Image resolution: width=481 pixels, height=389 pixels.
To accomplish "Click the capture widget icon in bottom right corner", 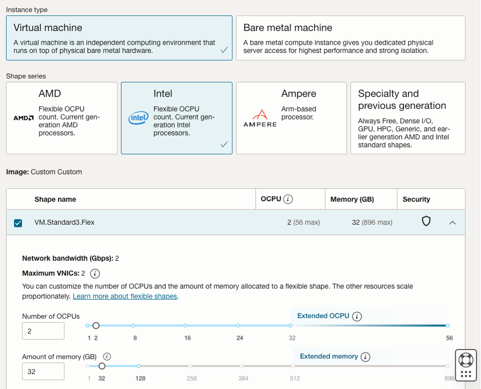I will point(467,365).
